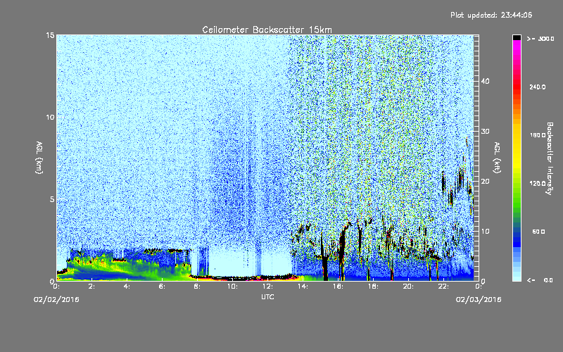Click the black top of the colorbar
This screenshot has height=352, width=563.
pos(517,37)
